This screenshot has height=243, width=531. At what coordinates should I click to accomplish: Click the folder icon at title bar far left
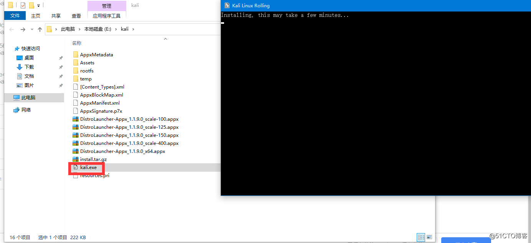click(11, 5)
